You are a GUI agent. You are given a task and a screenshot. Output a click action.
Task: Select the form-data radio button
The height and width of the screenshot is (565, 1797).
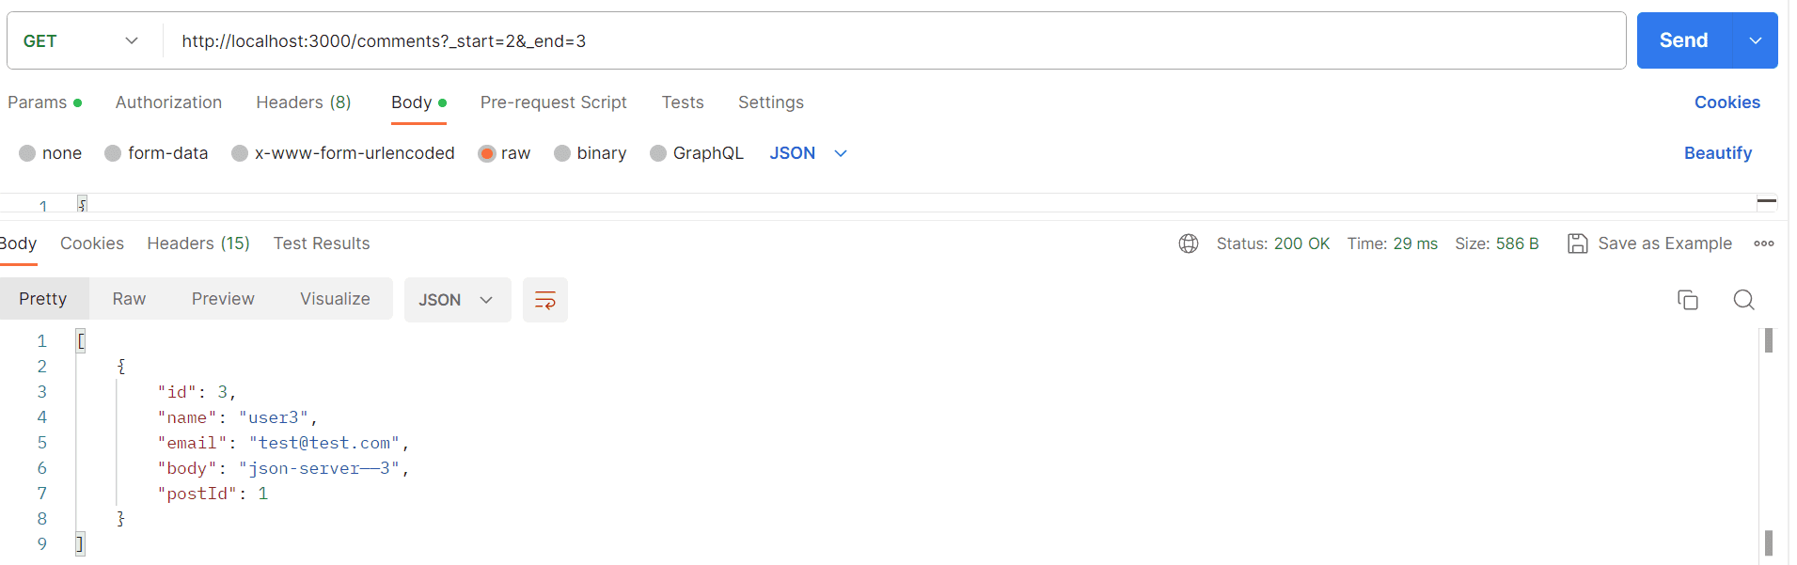[114, 153]
